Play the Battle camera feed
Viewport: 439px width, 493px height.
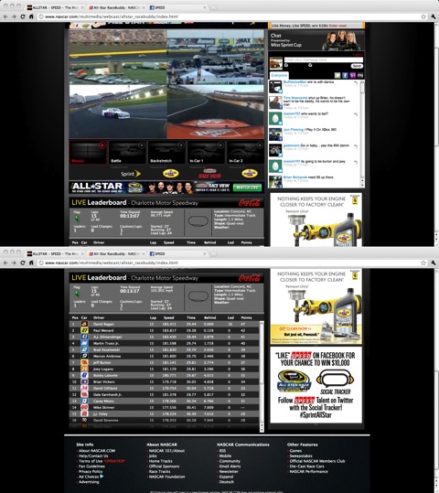(x=127, y=153)
